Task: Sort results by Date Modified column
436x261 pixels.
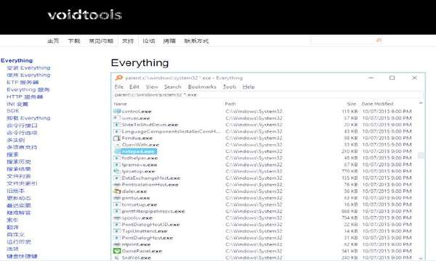Action: click(x=378, y=104)
